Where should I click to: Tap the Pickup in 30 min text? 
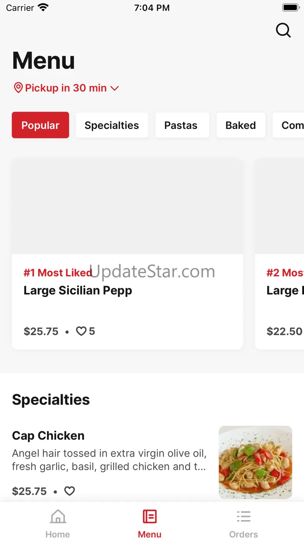click(66, 88)
